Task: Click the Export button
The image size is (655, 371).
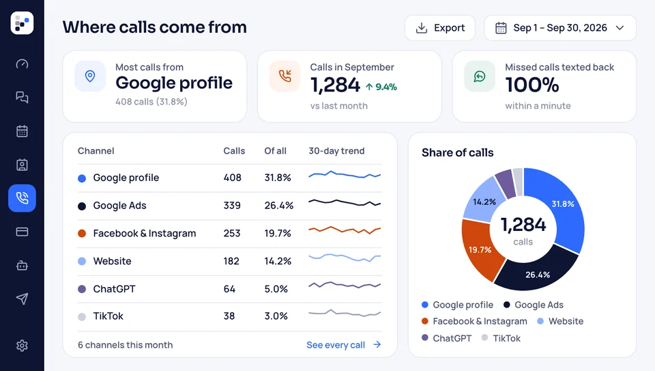Action: click(440, 28)
